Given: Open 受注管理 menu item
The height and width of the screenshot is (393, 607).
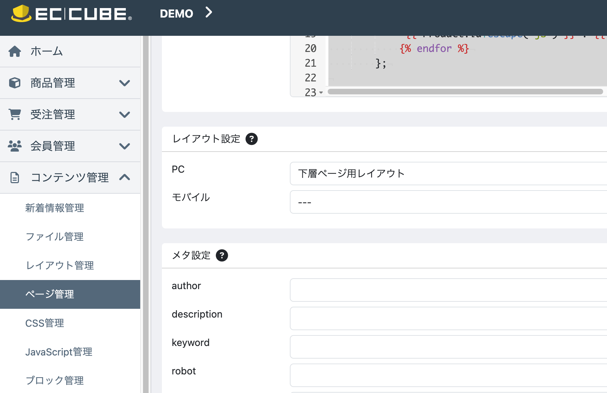Looking at the screenshot, I should click(70, 114).
